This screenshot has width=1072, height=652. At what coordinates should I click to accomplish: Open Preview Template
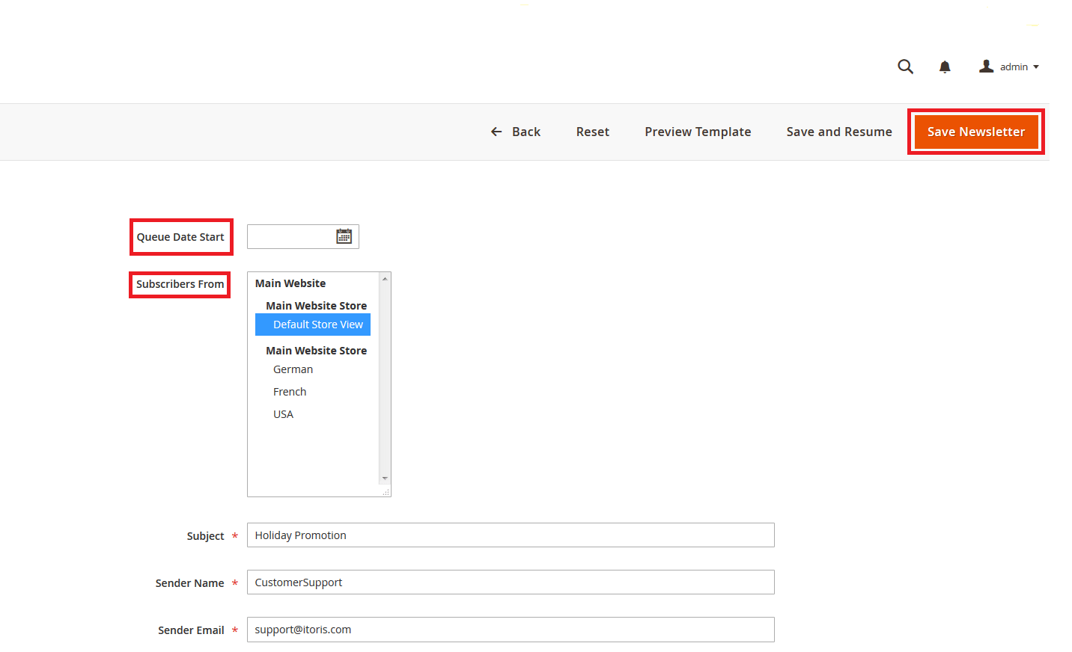[x=698, y=132]
